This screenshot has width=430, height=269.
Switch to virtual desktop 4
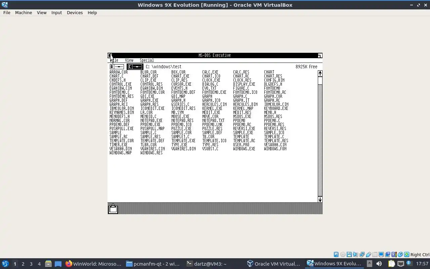39,264
